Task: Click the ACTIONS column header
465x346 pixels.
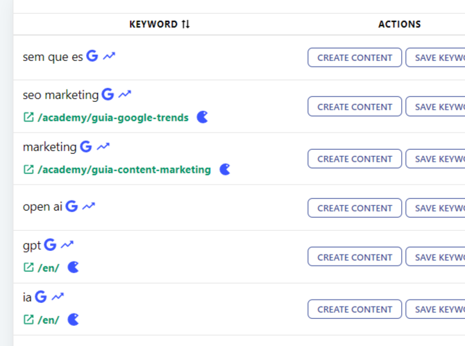Action: coord(400,24)
